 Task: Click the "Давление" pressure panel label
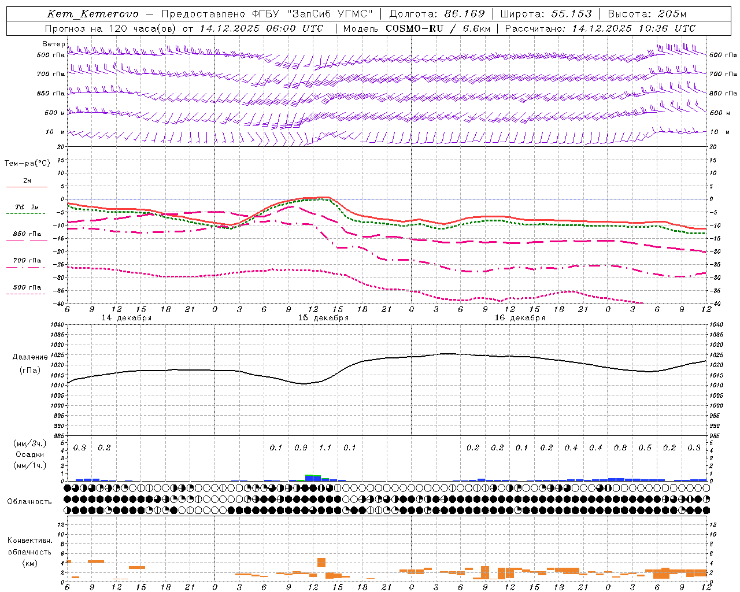pos(30,357)
